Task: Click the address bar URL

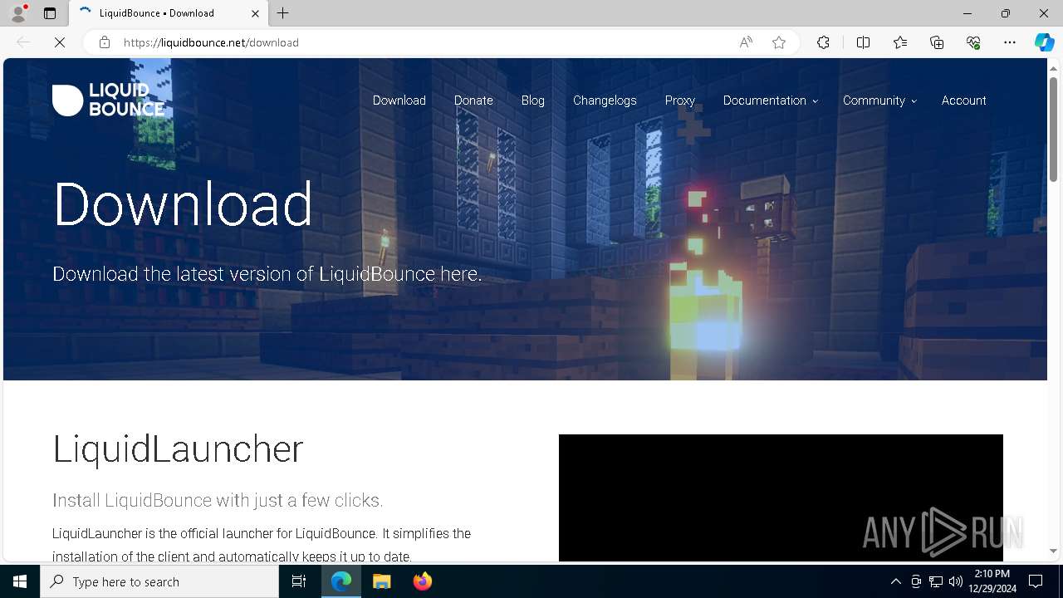Action: [211, 42]
